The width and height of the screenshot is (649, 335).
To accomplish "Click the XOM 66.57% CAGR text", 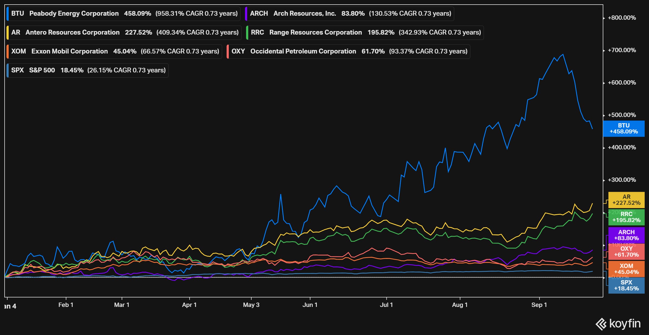I will coord(180,51).
